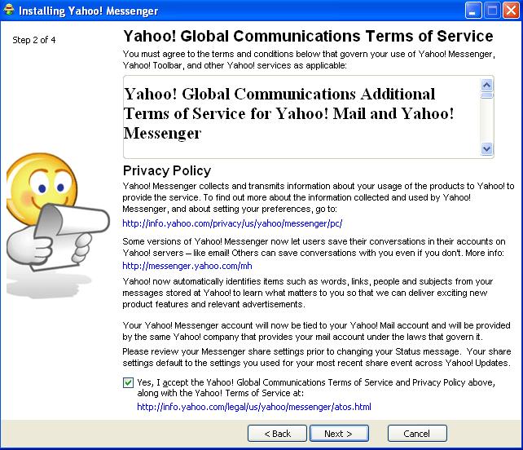This screenshot has height=450, width=523.
Task: Click the Yahoo! Messenger icon in title bar
Action: (x=10, y=11)
